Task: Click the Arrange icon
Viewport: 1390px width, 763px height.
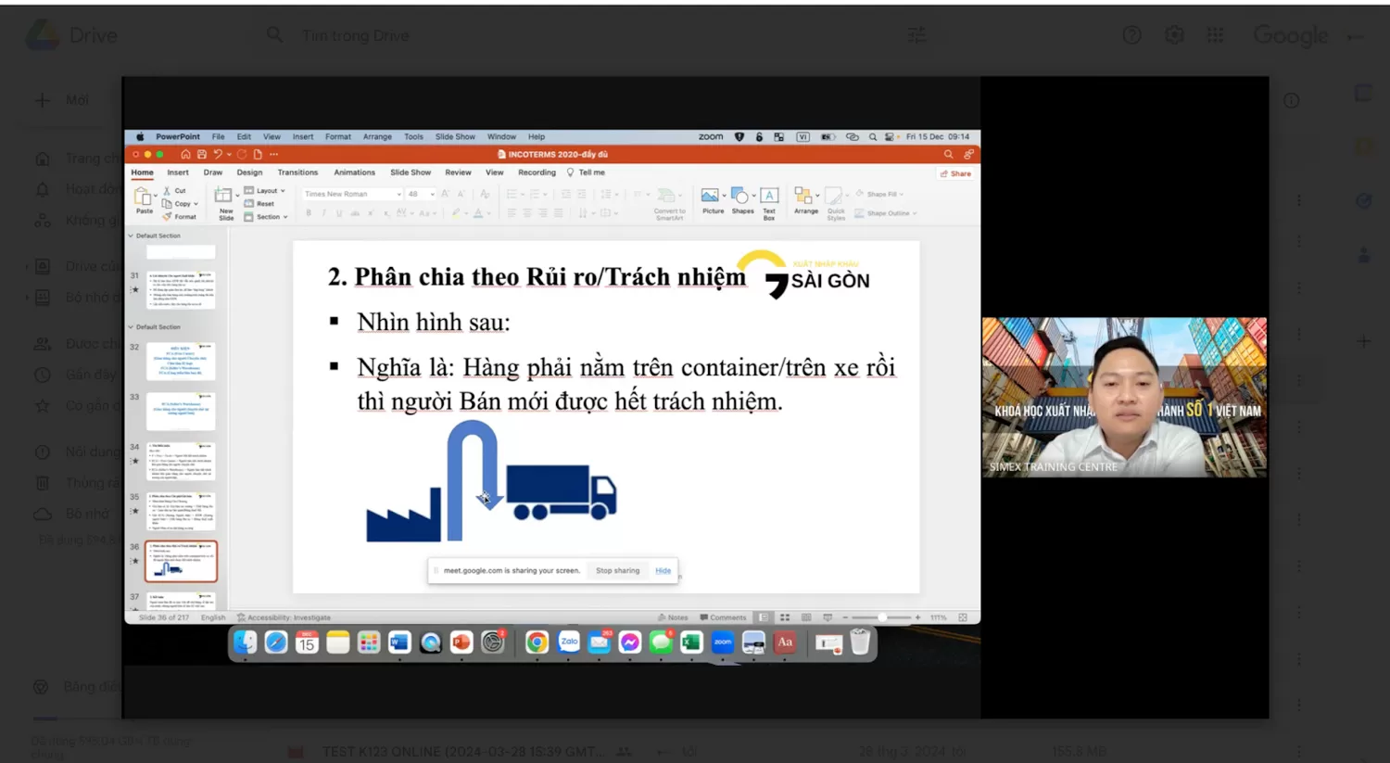Action: point(805,199)
